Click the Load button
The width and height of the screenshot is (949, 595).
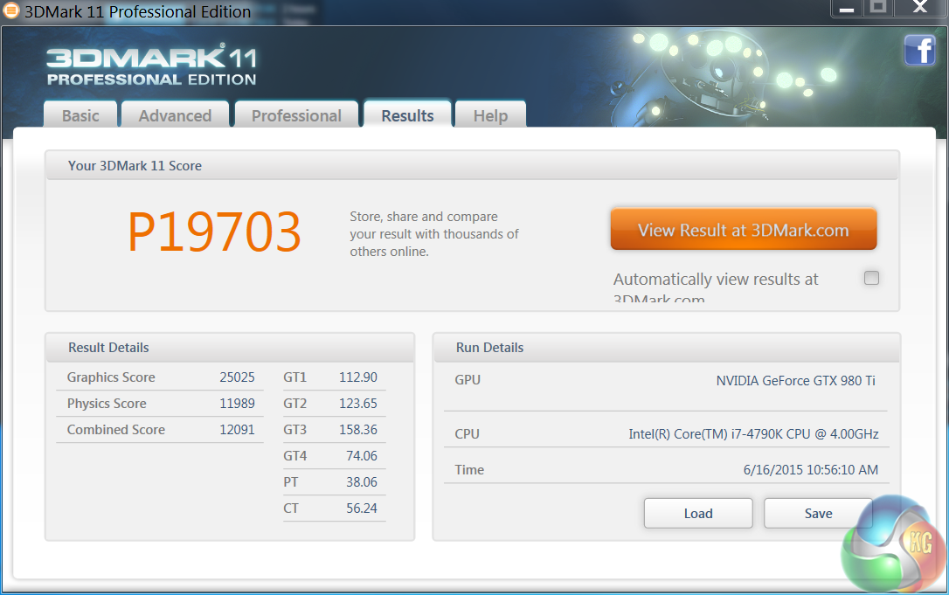click(x=698, y=513)
